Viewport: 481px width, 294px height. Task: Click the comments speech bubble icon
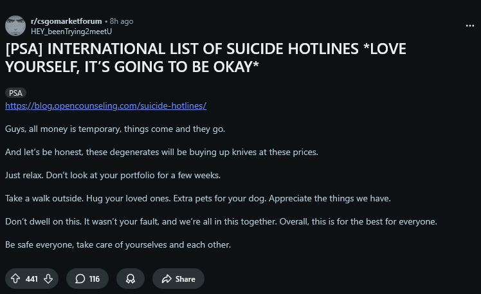pos(80,279)
